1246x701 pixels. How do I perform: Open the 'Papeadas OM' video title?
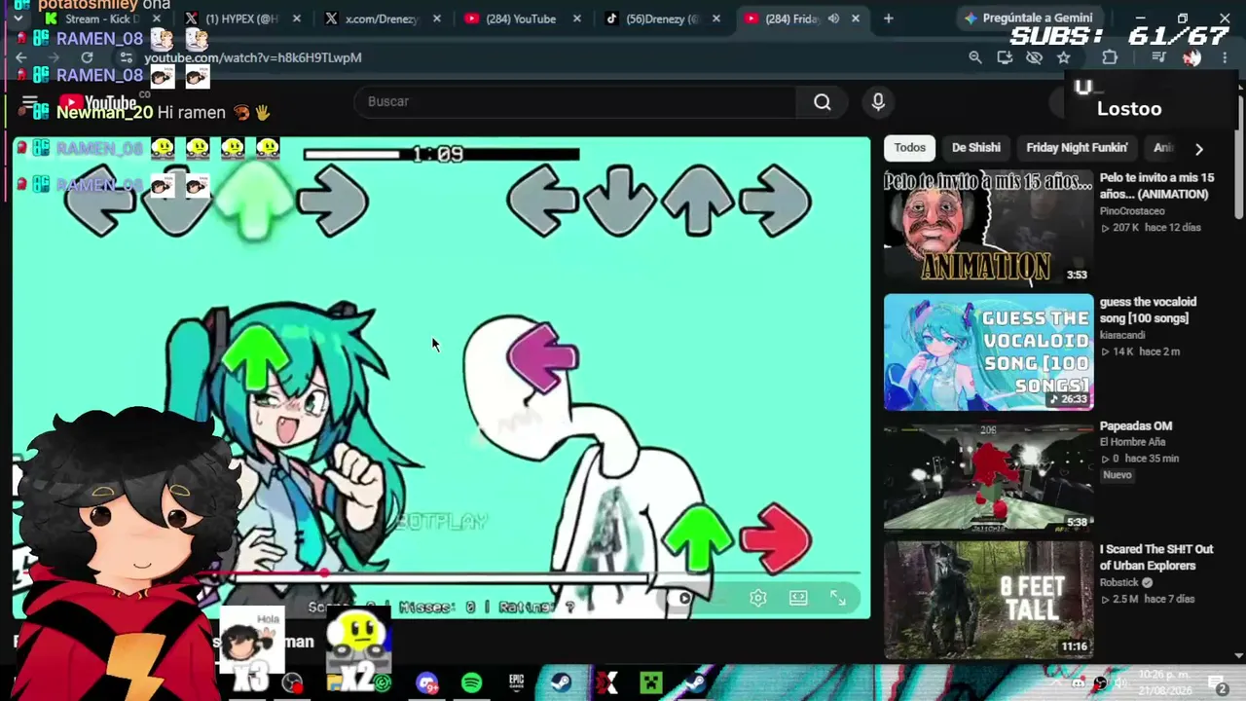coord(1136,426)
